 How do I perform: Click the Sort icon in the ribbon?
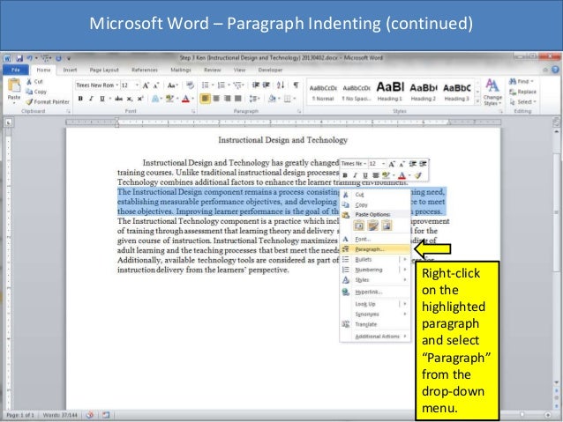(x=281, y=85)
